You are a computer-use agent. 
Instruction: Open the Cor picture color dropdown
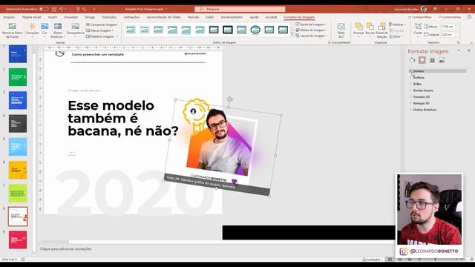[x=45, y=30]
